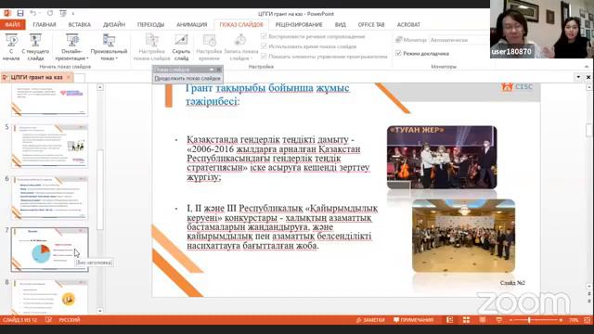Close the ЦПГИ грант на каз document tab
The height and width of the screenshot is (334, 594).
tap(69, 77)
